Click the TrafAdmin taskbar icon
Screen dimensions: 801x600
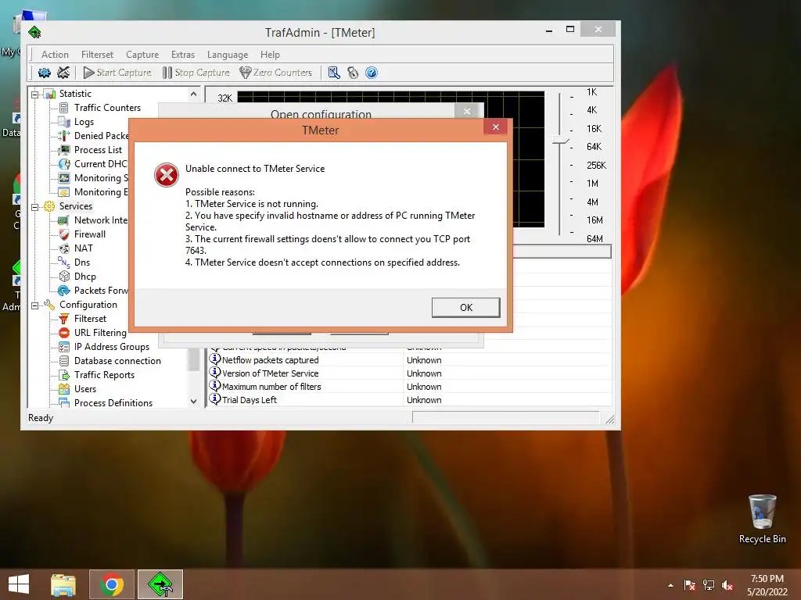160,584
